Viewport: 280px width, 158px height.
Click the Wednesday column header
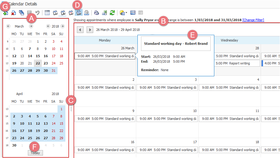229,40
